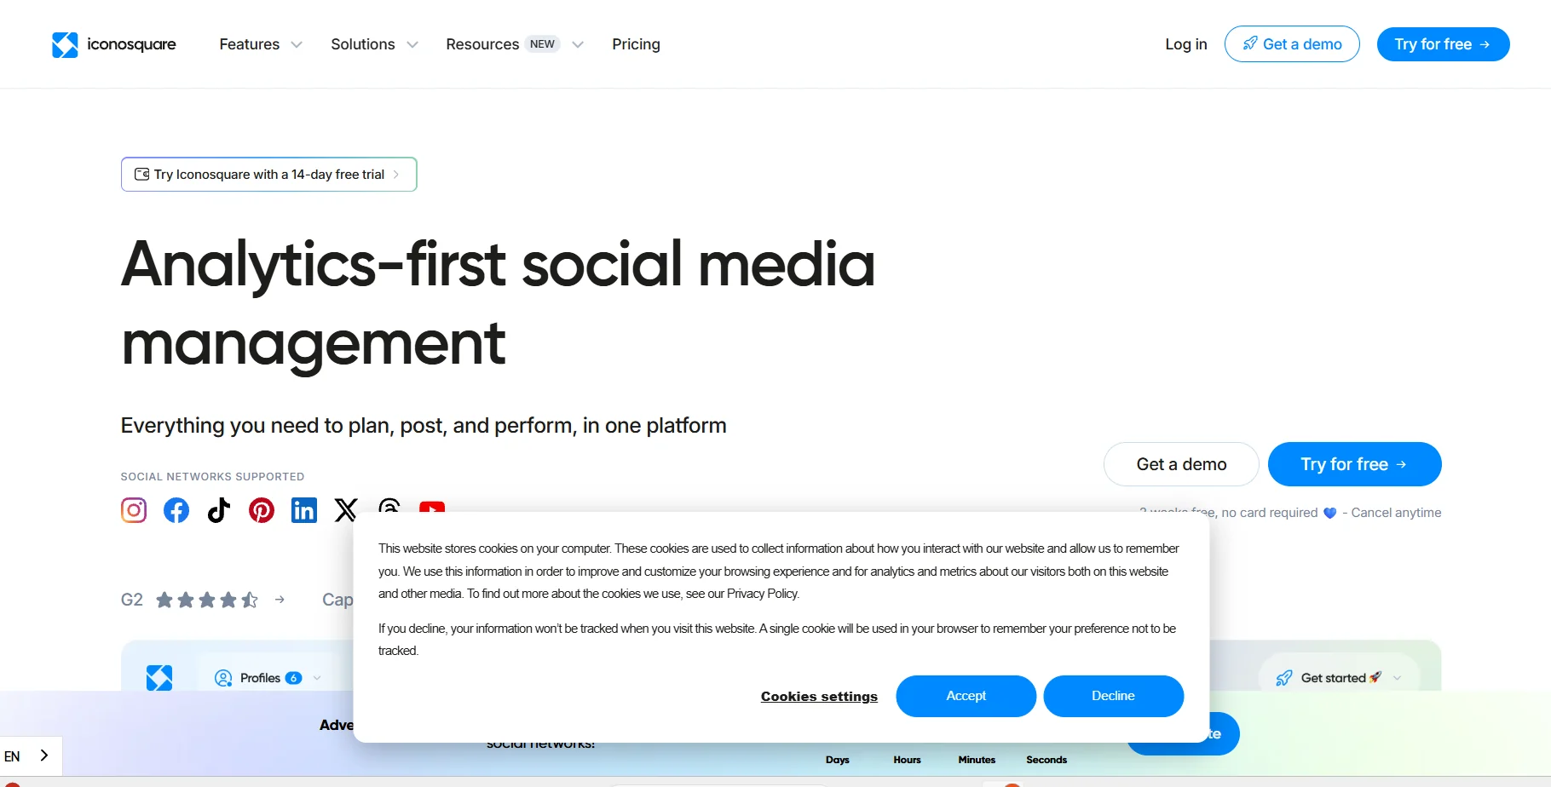Image resolution: width=1551 pixels, height=787 pixels.
Task: Open the Solutions dropdown
Action: pyautogui.click(x=374, y=44)
